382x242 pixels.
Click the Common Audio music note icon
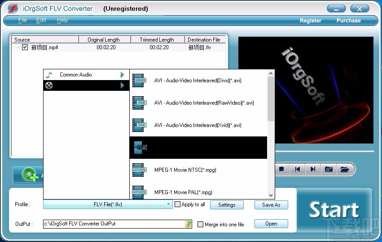click(x=49, y=75)
